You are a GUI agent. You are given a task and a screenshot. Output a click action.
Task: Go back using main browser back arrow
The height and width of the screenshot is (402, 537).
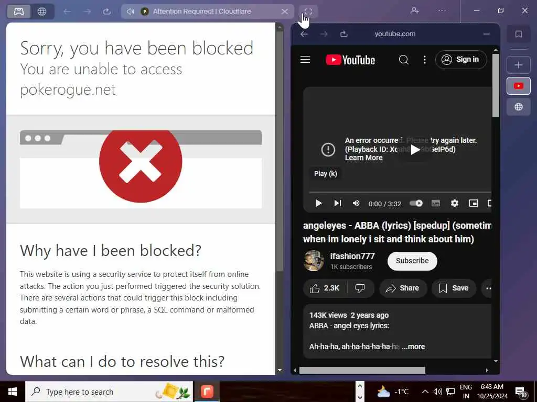(x=67, y=12)
